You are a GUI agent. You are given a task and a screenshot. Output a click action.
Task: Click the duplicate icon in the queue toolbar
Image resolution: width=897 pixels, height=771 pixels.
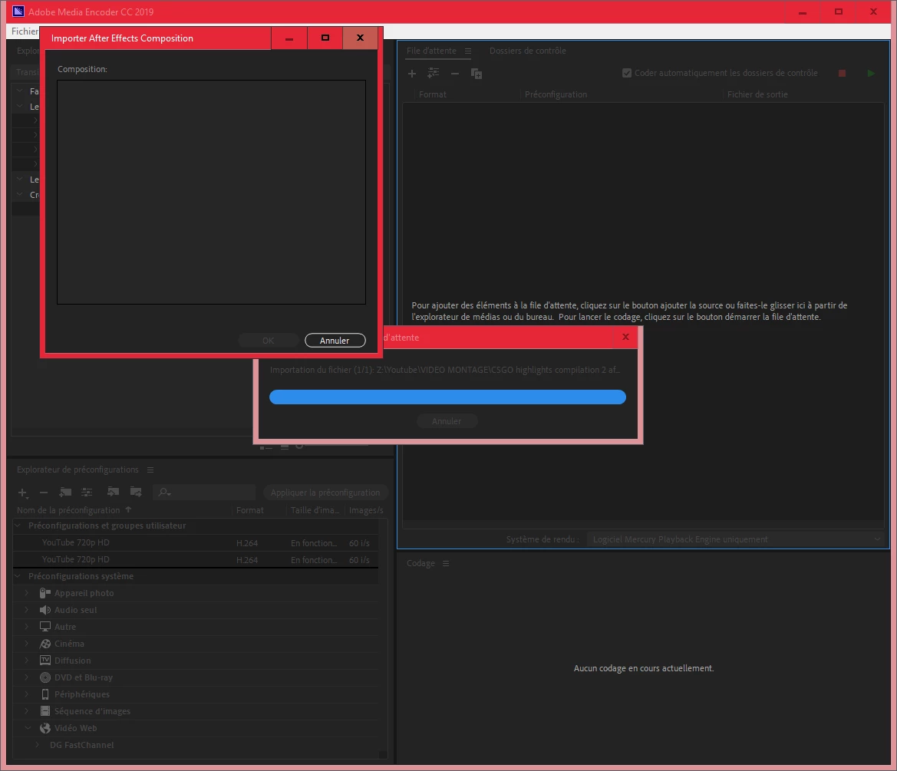pos(476,73)
